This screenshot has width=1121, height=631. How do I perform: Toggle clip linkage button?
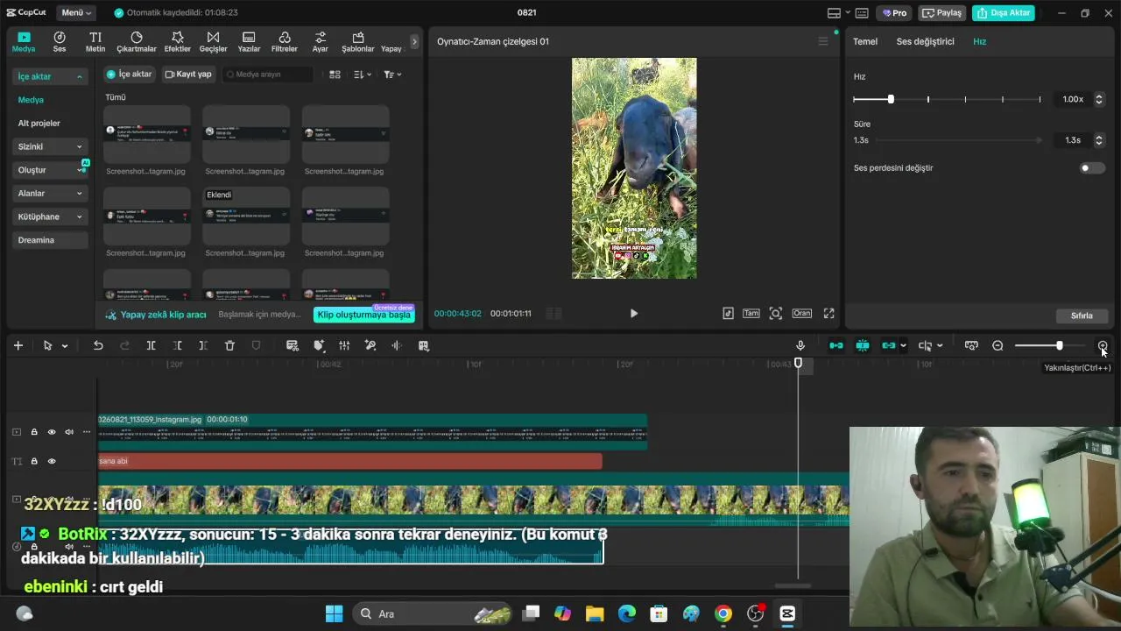pyautogui.click(x=889, y=345)
